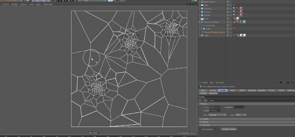Screen dimensions: 295x137
Task: Click the back arrow in the Attributes manager
Action: (x=281, y=83)
